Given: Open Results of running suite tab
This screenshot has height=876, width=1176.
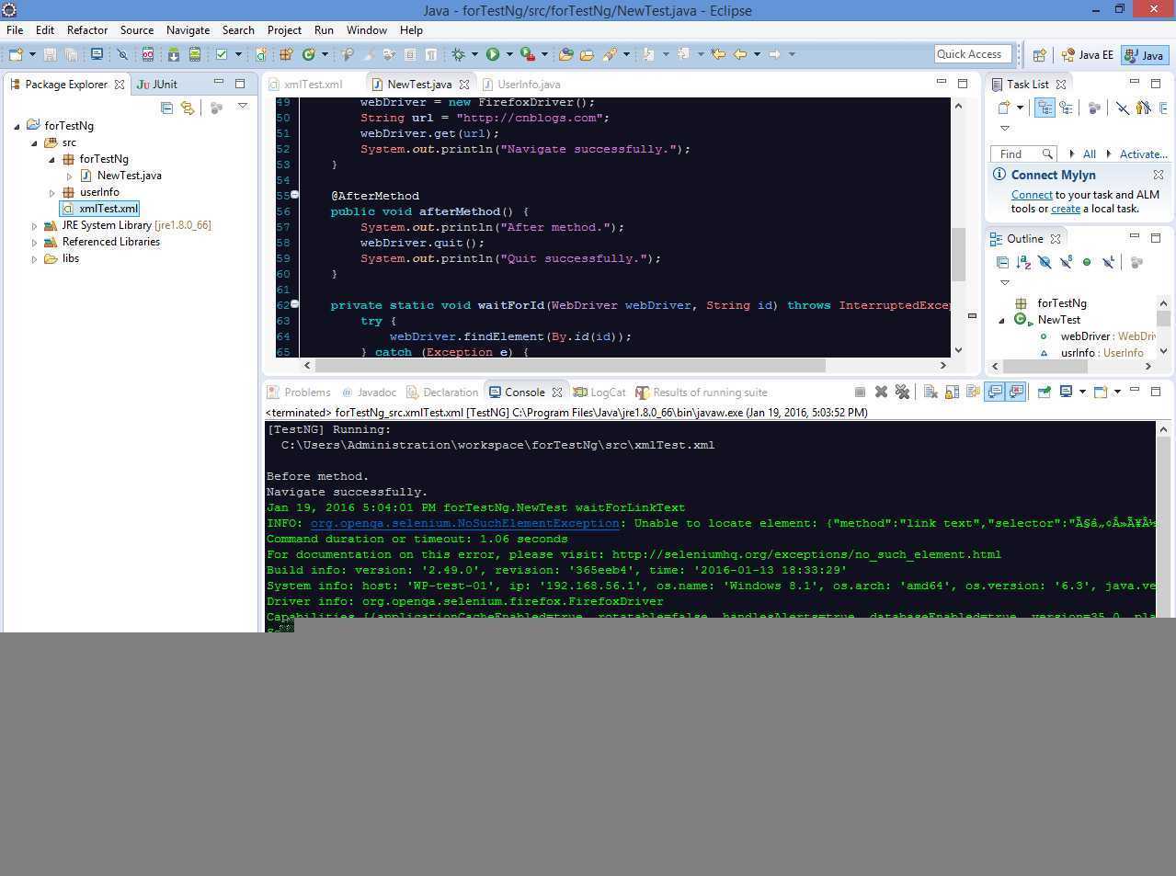Looking at the screenshot, I should tap(702, 392).
